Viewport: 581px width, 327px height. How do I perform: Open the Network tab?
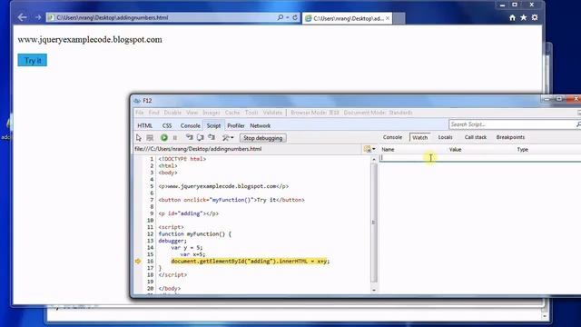click(x=261, y=125)
